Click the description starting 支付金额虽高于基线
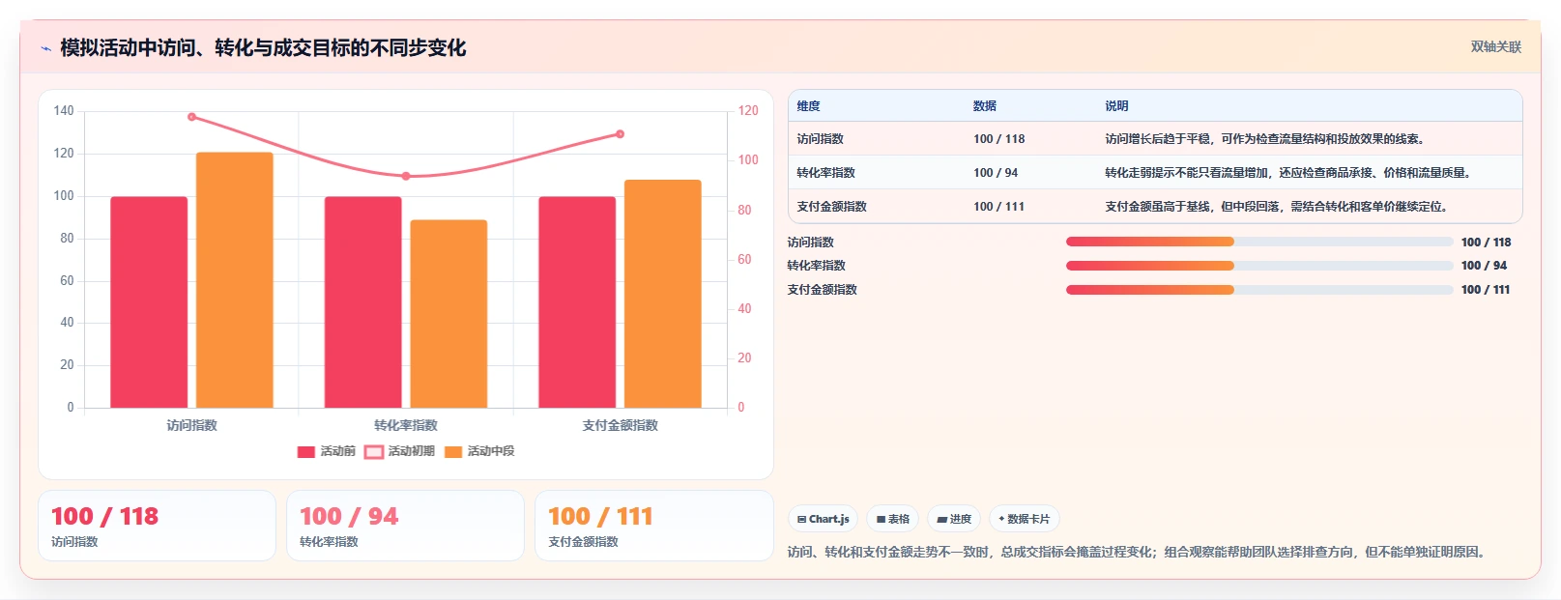The image size is (1561, 600). (1279, 207)
